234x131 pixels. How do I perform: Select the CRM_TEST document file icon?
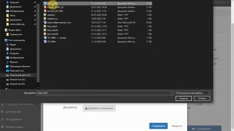point(45,3)
